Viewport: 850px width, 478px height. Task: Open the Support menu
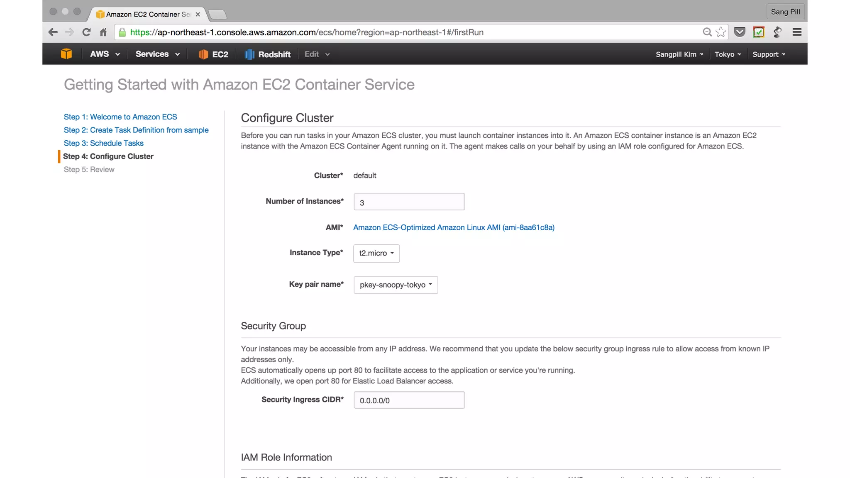point(769,54)
